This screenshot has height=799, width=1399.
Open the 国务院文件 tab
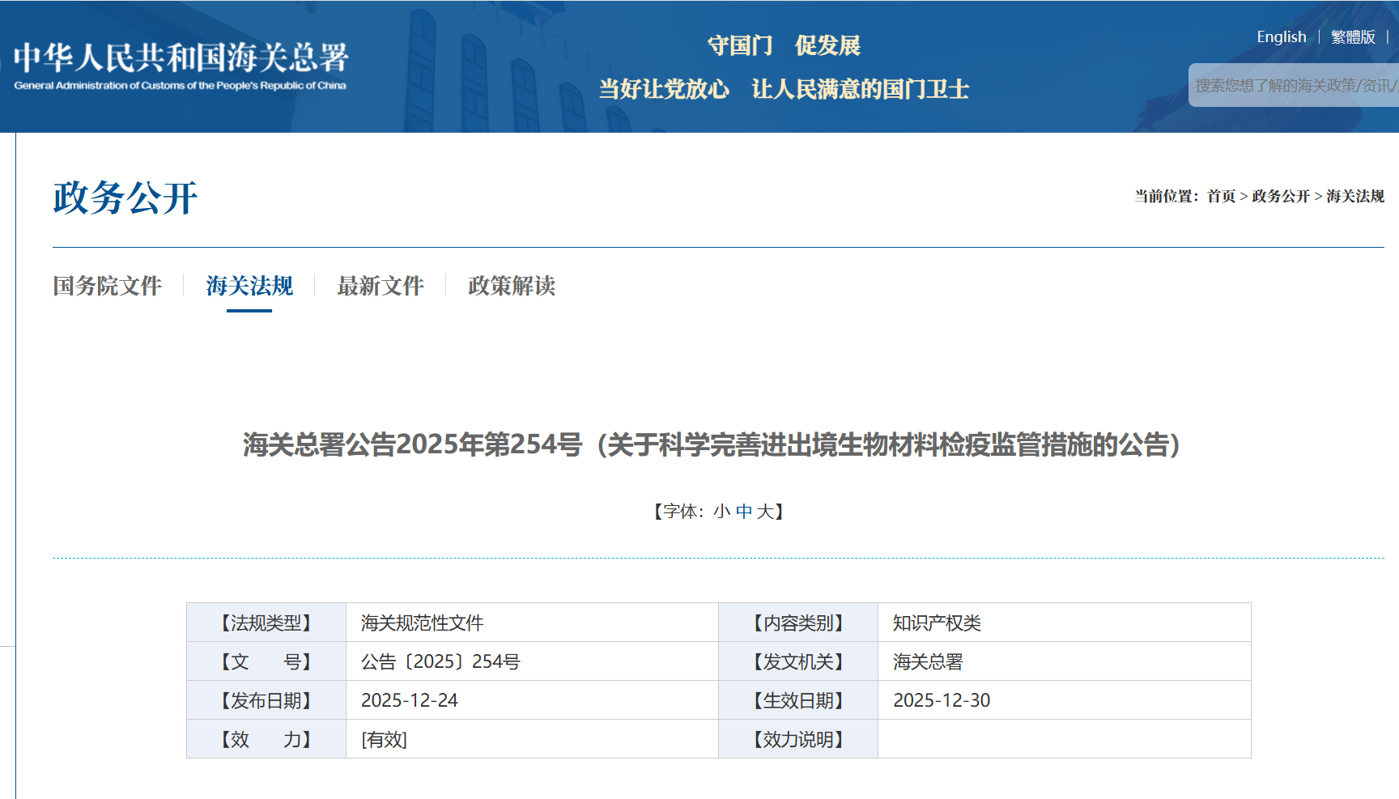point(108,286)
